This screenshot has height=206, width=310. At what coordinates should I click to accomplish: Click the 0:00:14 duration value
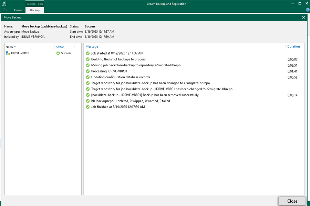click(292, 95)
